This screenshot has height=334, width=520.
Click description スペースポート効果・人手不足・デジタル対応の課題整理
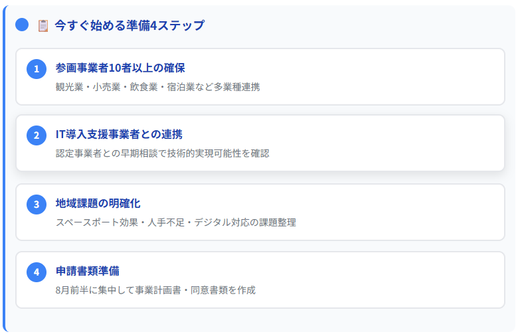coord(176,222)
